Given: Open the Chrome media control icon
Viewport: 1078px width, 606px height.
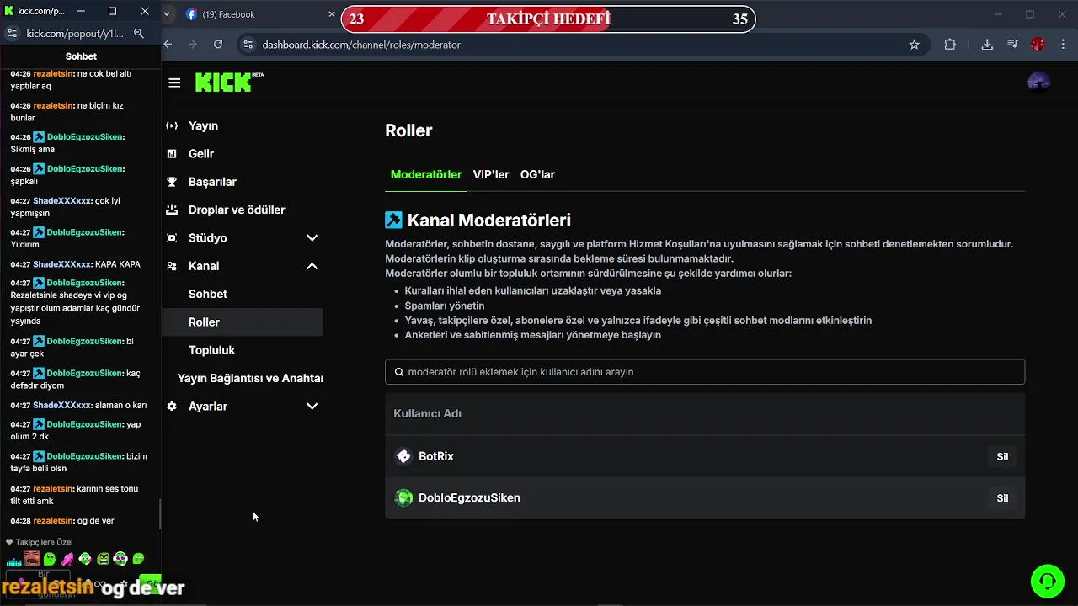Looking at the screenshot, I should click(1012, 45).
